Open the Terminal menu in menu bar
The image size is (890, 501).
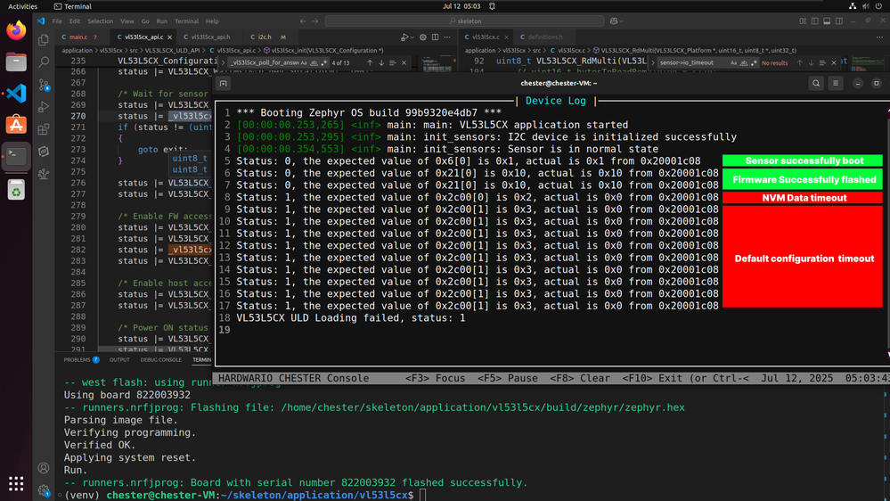point(186,21)
